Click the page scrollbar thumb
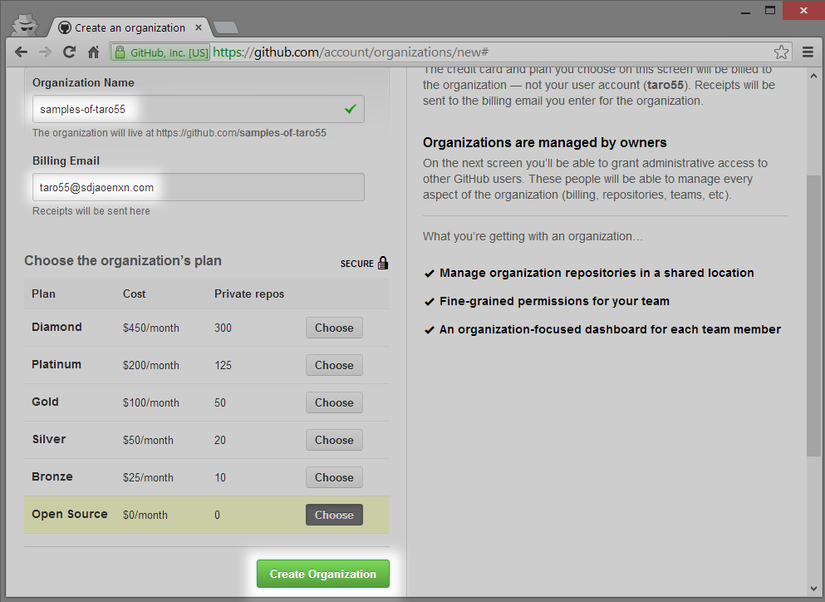 coord(813,315)
